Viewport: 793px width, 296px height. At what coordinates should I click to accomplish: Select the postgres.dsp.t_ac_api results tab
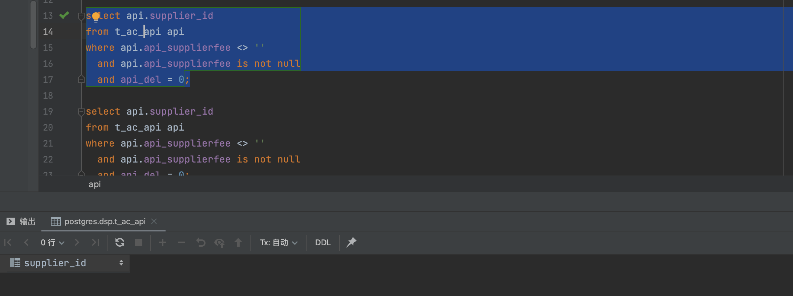tap(105, 222)
